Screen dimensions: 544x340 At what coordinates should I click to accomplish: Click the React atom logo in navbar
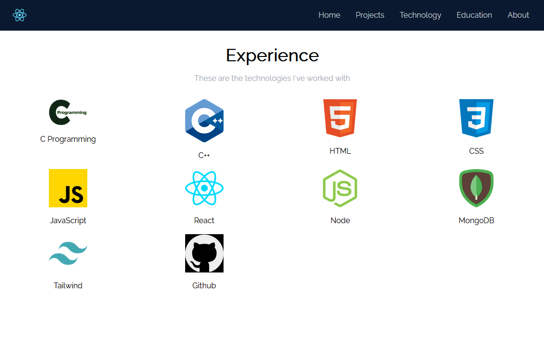coord(19,15)
